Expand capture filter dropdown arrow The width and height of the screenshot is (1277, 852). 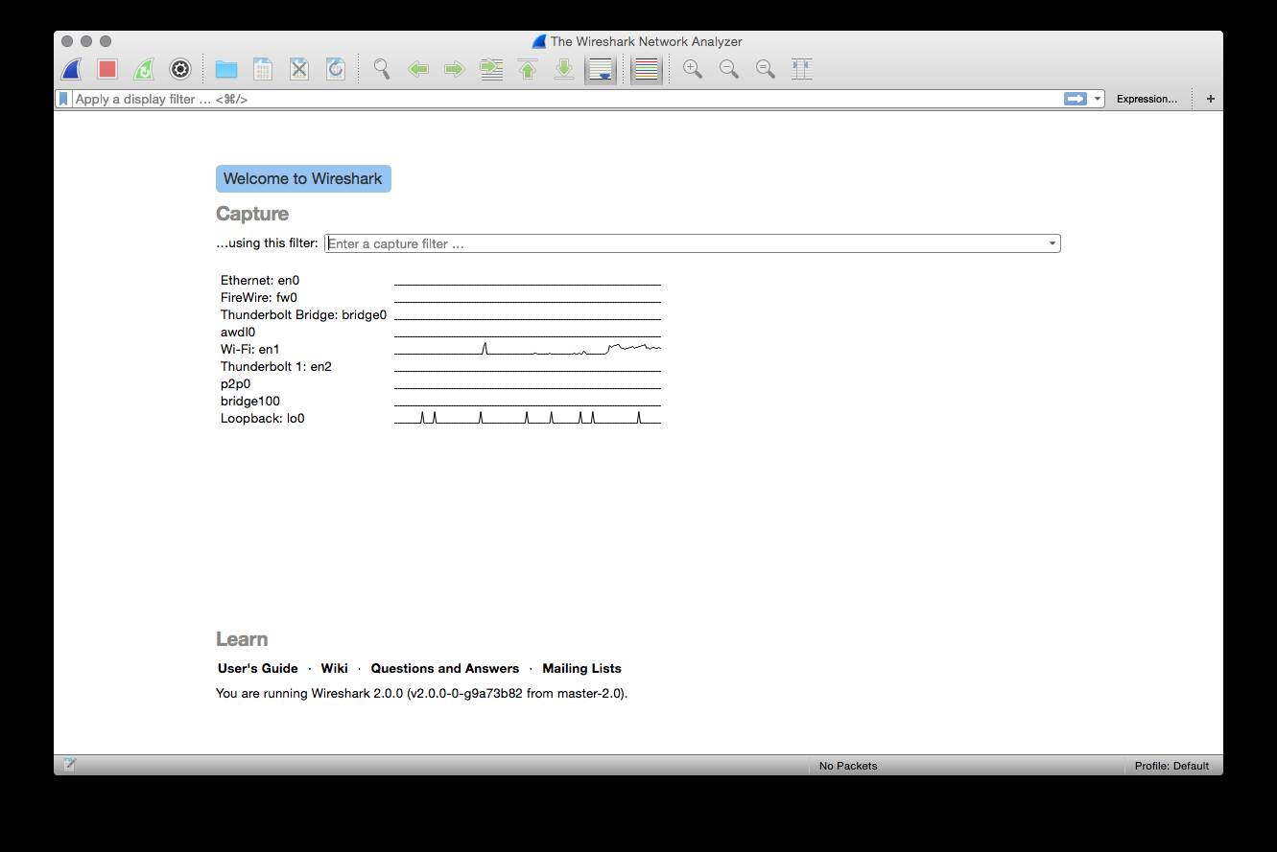1052,243
